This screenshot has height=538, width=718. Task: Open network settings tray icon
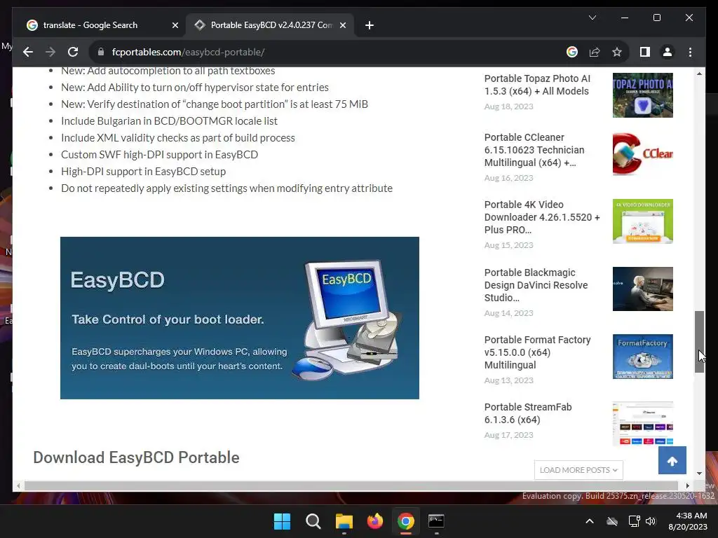coord(634,521)
